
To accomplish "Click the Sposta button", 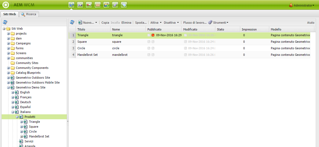I will tap(141, 23).
